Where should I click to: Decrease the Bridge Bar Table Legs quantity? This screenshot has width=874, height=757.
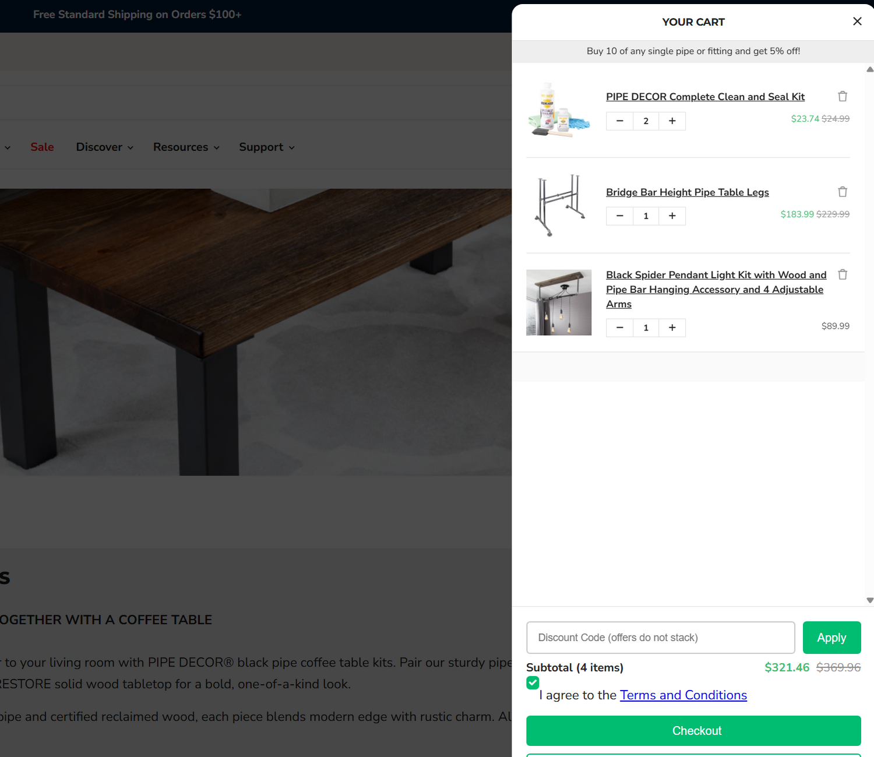[619, 216]
